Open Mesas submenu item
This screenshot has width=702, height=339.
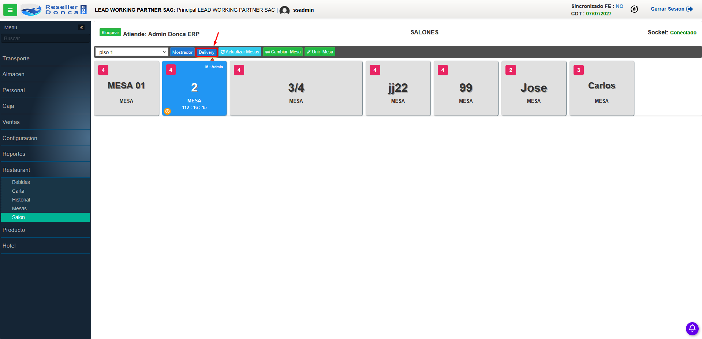coord(45,208)
